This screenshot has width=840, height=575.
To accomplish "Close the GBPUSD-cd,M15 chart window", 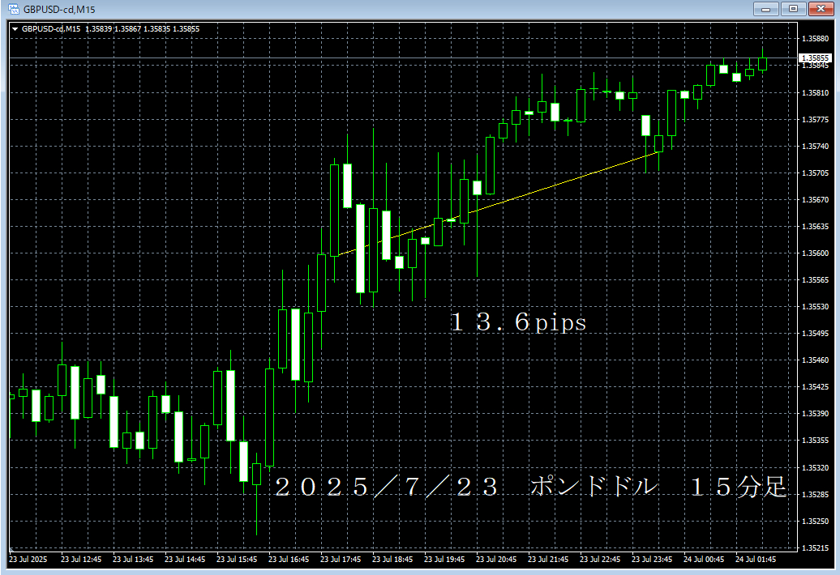I will point(821,9).
